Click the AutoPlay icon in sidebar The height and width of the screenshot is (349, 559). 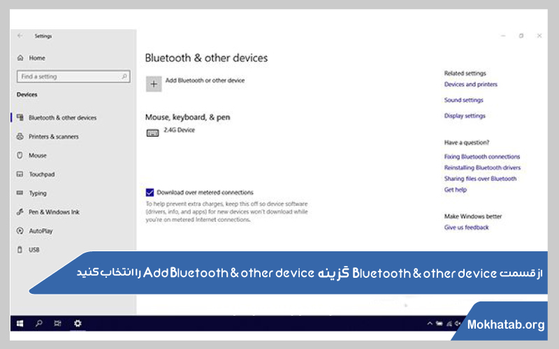(x=20, y=231)
